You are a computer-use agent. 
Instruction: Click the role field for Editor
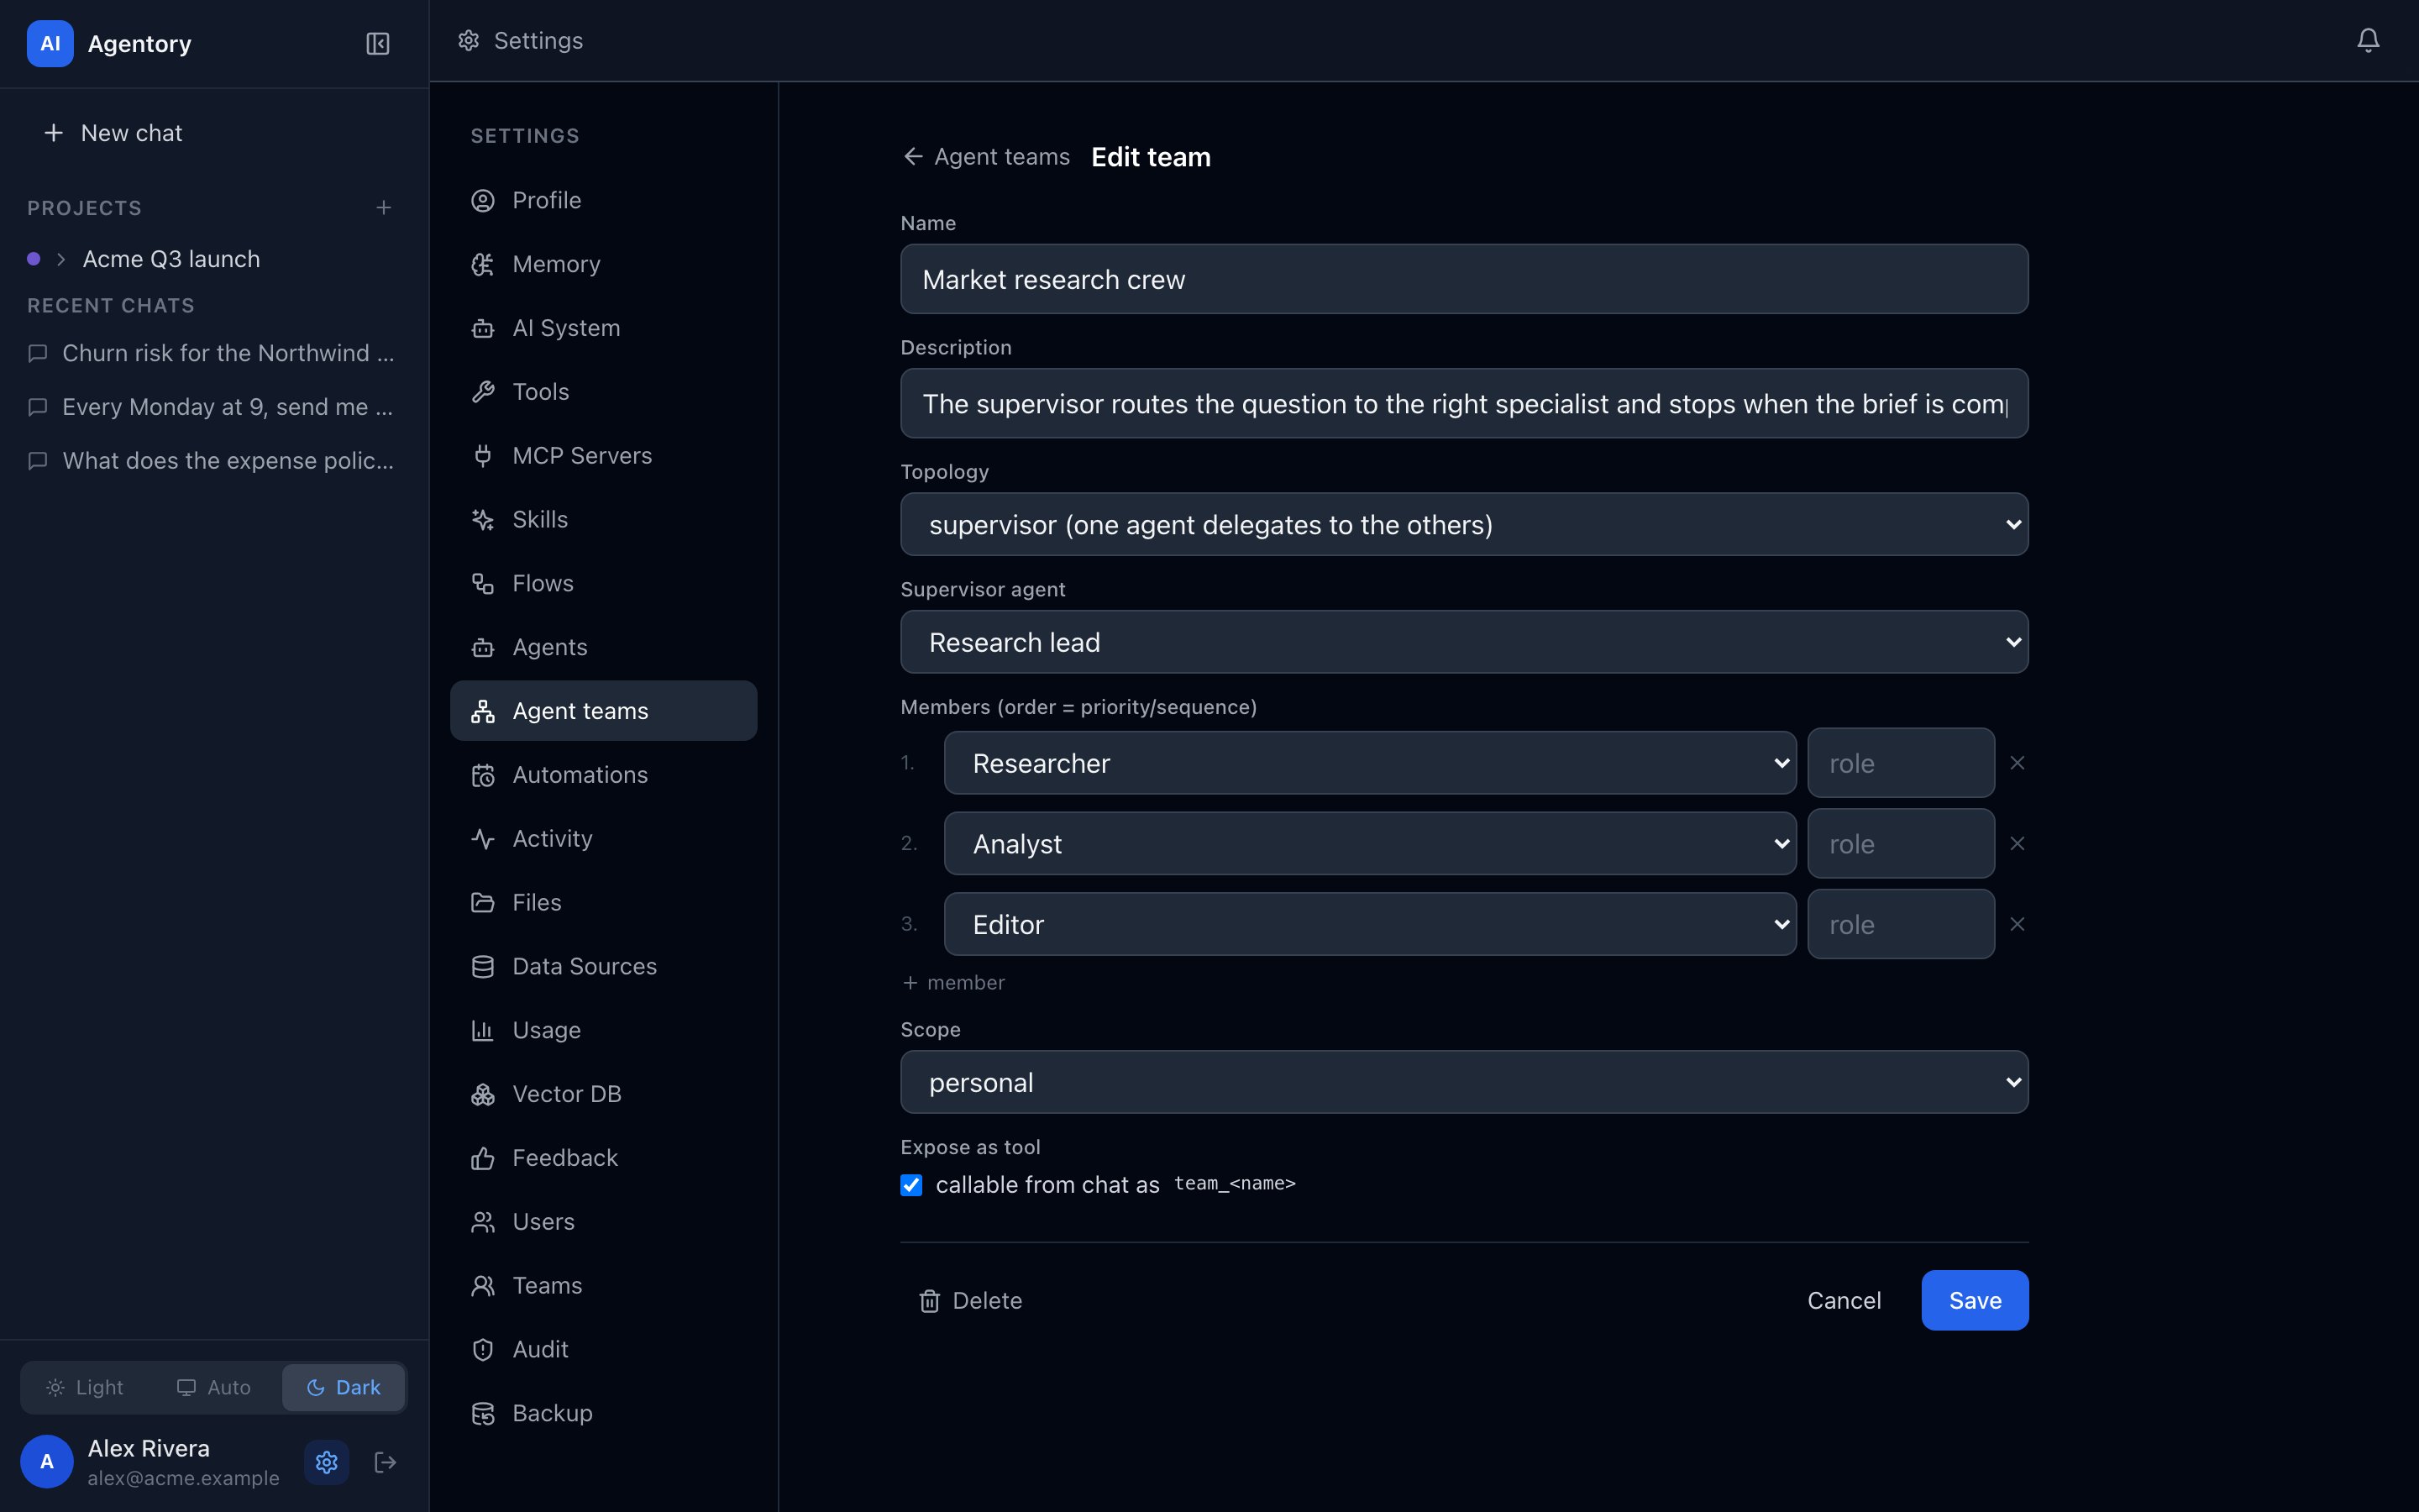[x=1900, y=924]
